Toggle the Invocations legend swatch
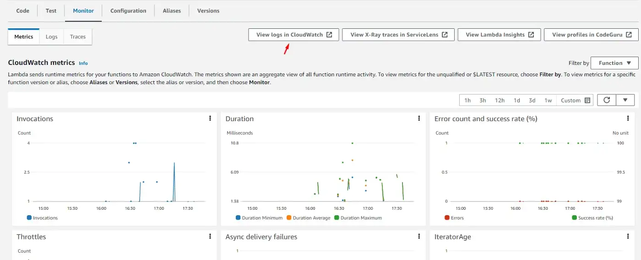The width and height of the screenshot is (641, 260). (29, 218)
